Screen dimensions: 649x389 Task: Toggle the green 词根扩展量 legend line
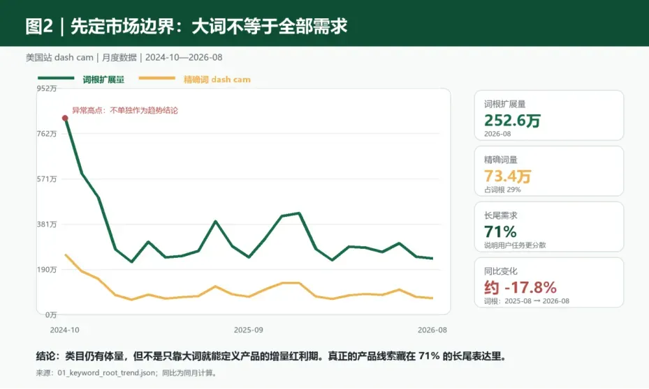click(x=81, y=79)
